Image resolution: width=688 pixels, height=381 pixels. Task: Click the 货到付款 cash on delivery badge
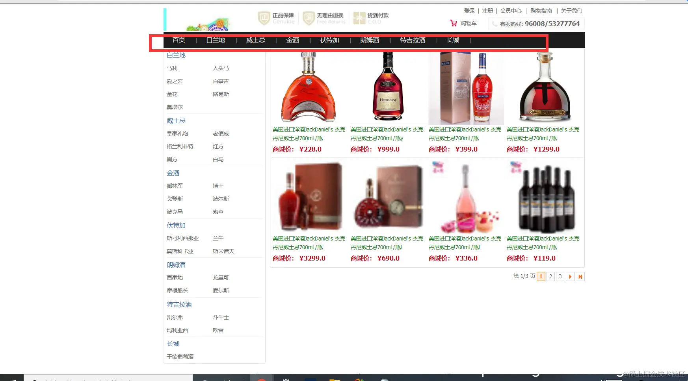click(371, 18)
